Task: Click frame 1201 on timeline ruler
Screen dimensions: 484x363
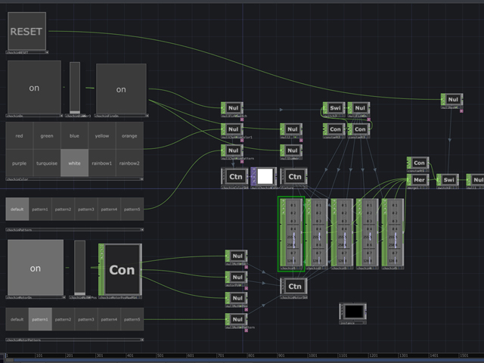Action: [373, 355]
